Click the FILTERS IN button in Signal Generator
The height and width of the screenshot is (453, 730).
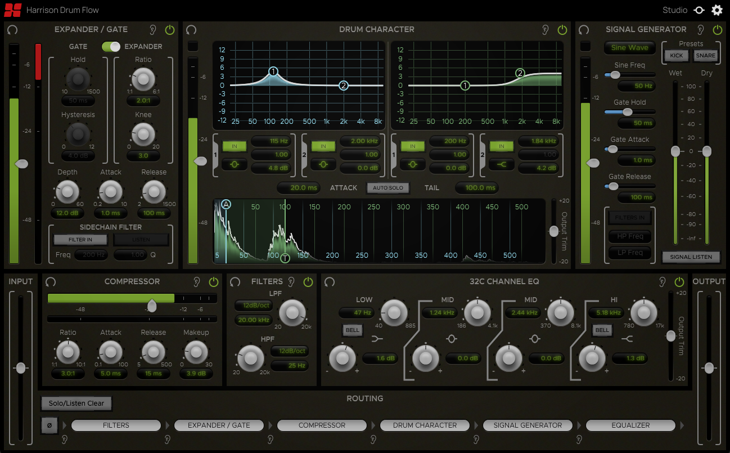coord(630,217)
